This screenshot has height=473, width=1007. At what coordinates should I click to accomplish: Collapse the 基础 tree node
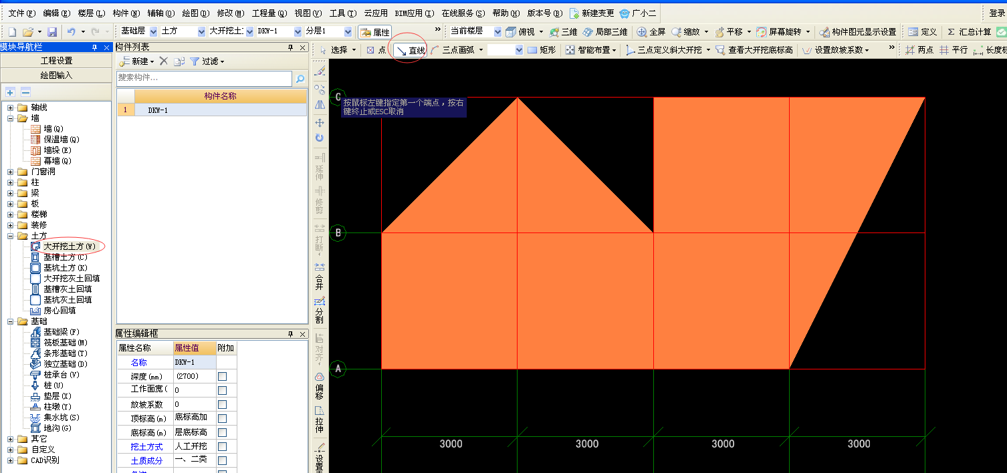pyautogui.click(x=10, y=321)
